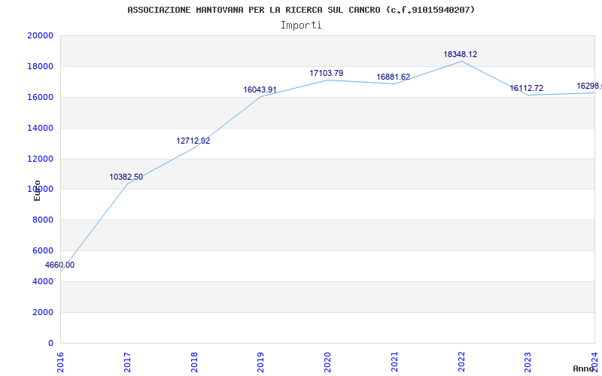This screenshot has width=602, height=376.
Task: Click y-axis value 12000
Action: click(x=41, y=159)
